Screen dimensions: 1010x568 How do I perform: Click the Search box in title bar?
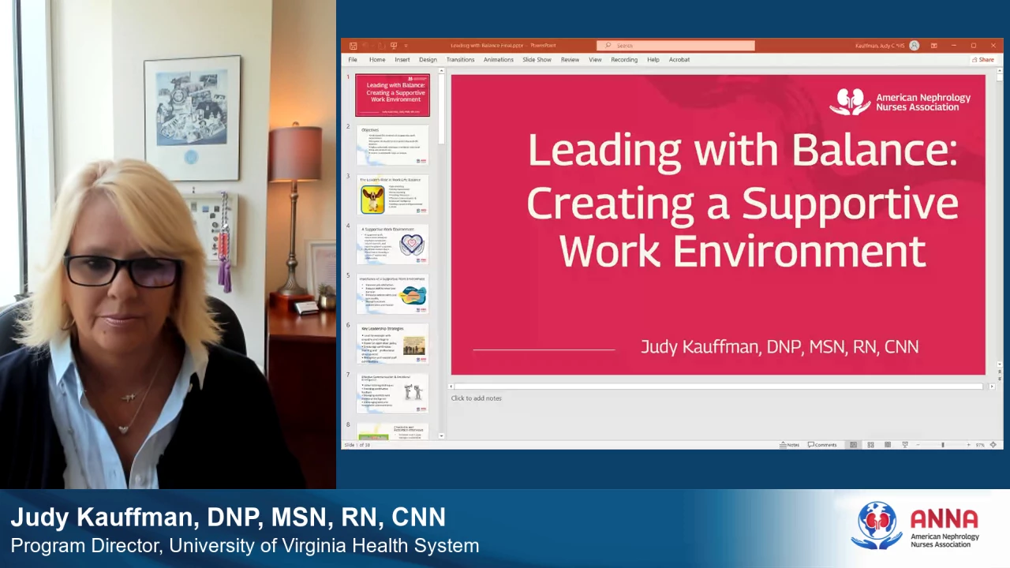[x=675, y=46]
